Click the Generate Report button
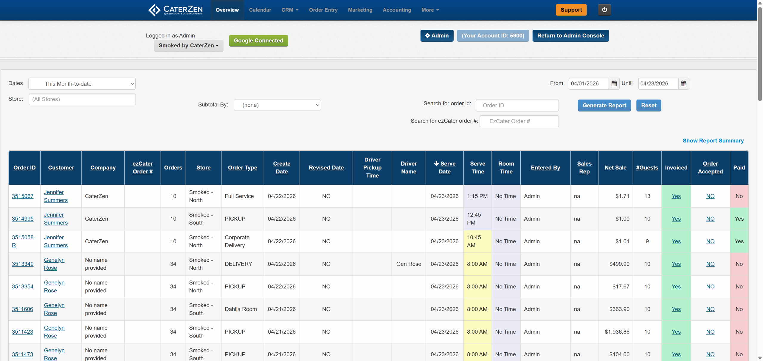 (x=604, y=105)
